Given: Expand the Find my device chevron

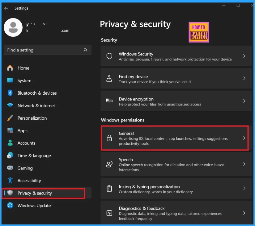Looking at the screenshot, I should pyautogui.click(x=244, y=79).
